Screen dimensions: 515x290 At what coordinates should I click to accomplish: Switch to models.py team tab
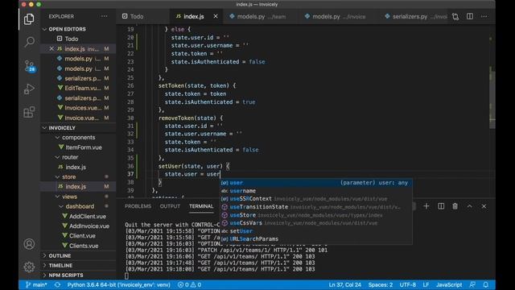click(x=260, y=16)
